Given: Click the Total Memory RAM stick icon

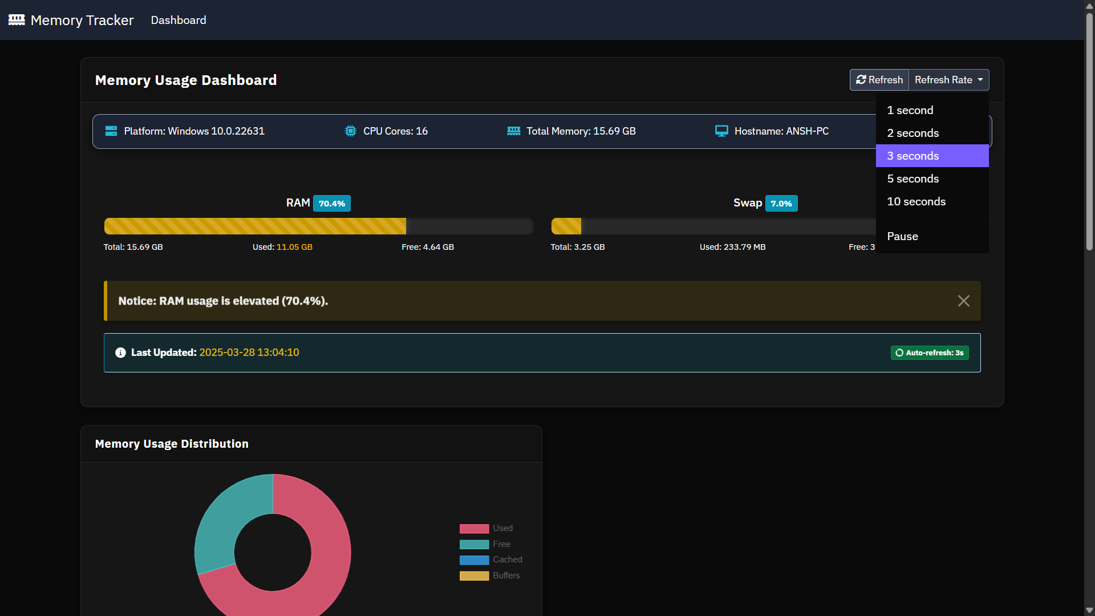Looking at the screenshot, I should (514, 131).
